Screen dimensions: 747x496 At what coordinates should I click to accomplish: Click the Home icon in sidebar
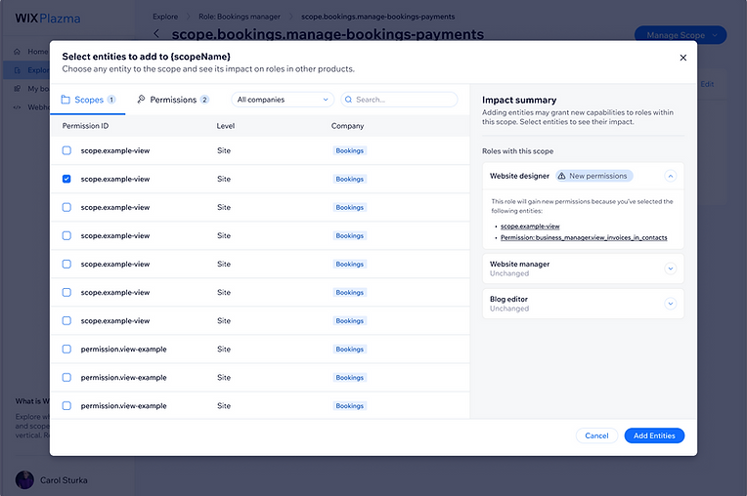click(x=18, y=52)
